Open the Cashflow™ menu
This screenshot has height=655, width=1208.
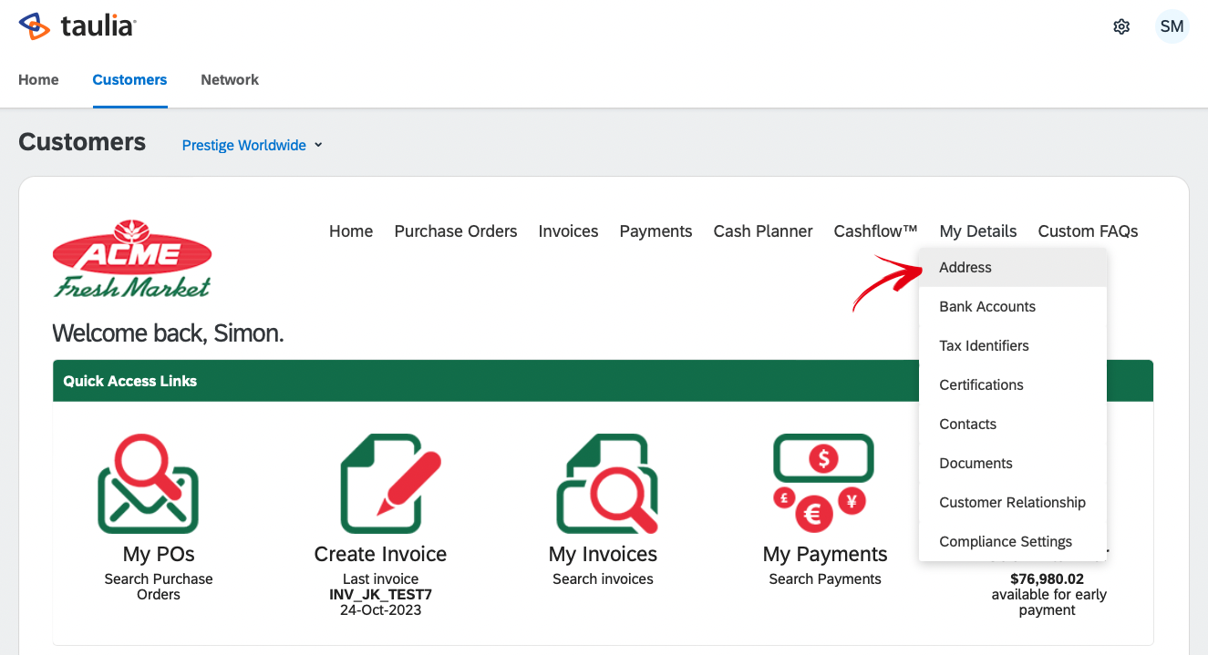tap(876, 231)
